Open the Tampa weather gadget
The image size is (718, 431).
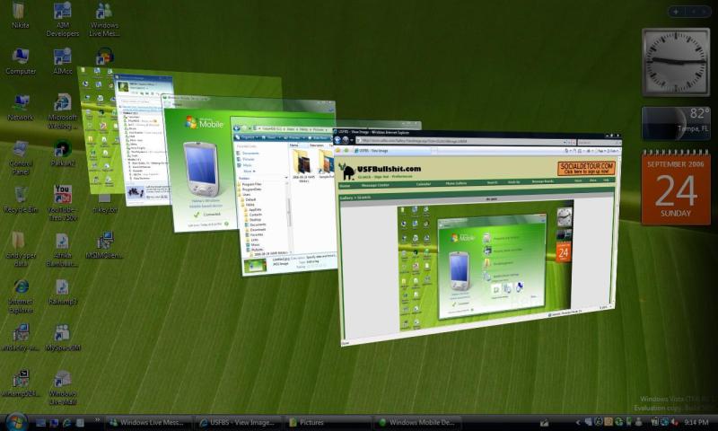tap(676, 123)
